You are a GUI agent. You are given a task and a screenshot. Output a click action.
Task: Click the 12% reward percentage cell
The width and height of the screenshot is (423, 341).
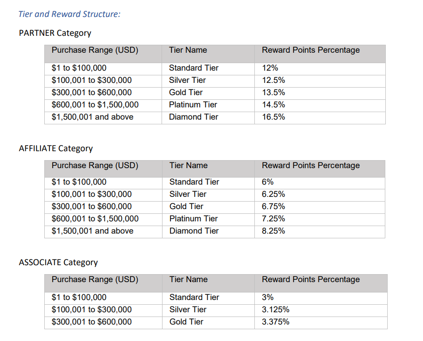pos(270,68)
